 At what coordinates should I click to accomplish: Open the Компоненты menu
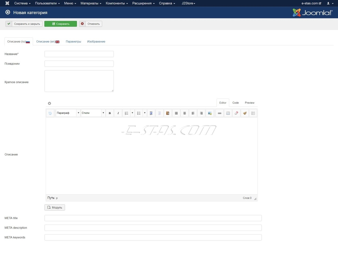point(117,3)
